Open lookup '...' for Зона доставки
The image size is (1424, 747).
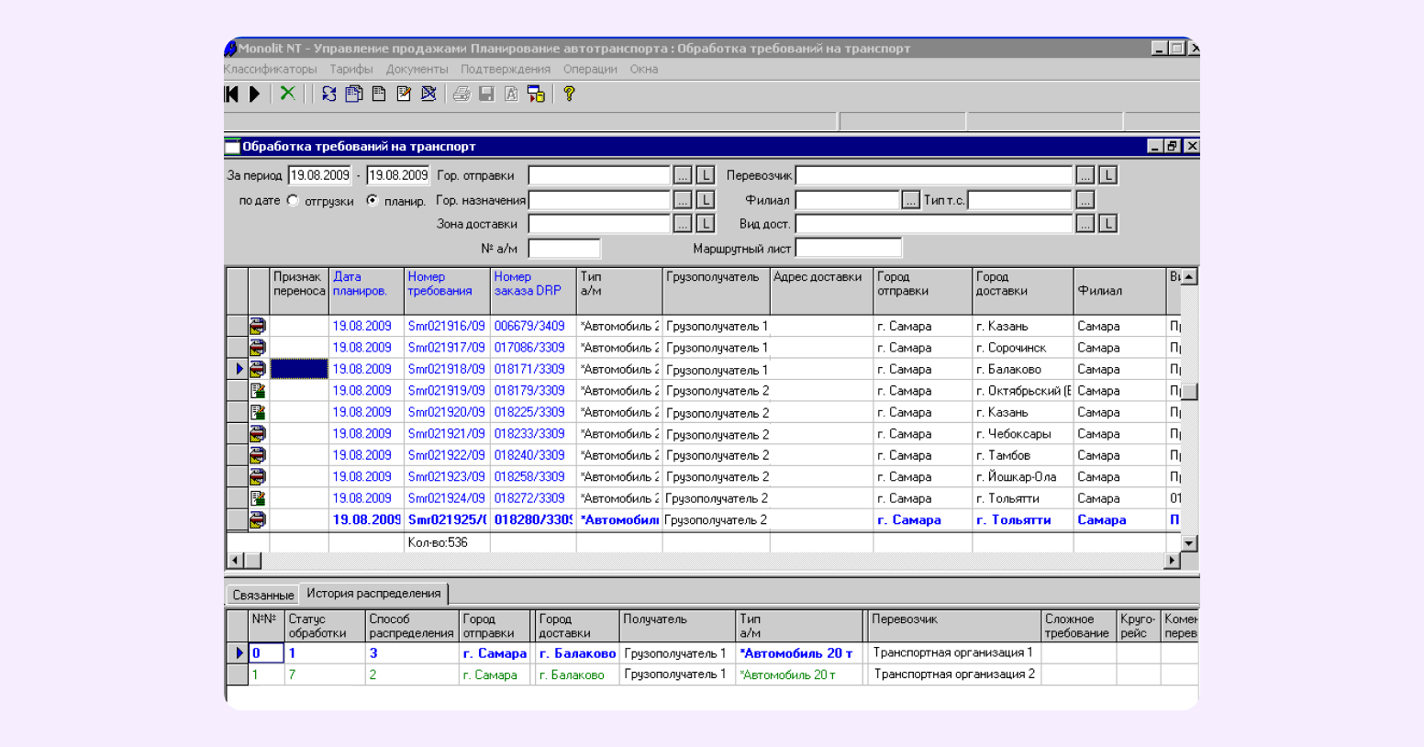tap(683, 223)
